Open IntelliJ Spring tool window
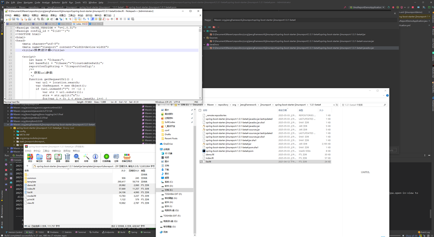434x237 pixels. click(x=133, y=232)
